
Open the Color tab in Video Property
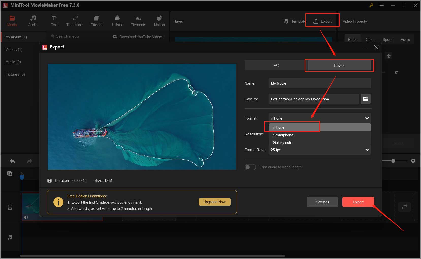[370, 39]
